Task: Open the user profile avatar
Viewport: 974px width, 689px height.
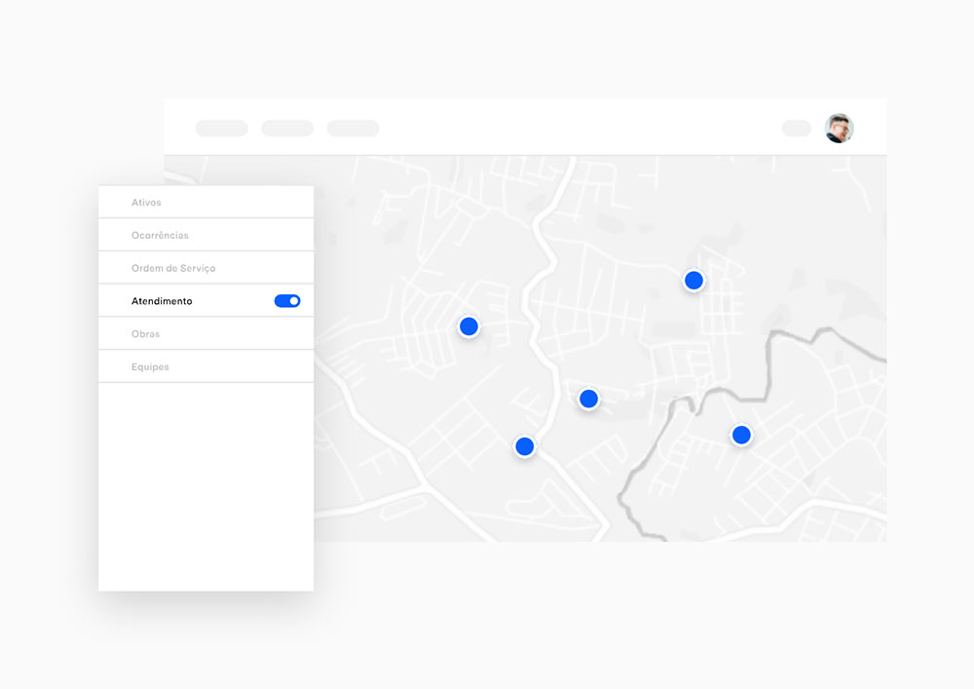Action: coord(840,128)
